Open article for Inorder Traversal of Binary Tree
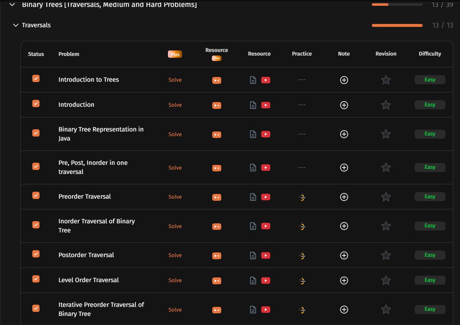The width and height of the screenshot is (460, 325). pos(253,226)
